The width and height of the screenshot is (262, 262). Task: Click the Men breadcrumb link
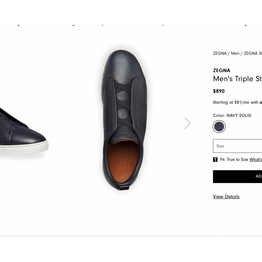point(235,53)
